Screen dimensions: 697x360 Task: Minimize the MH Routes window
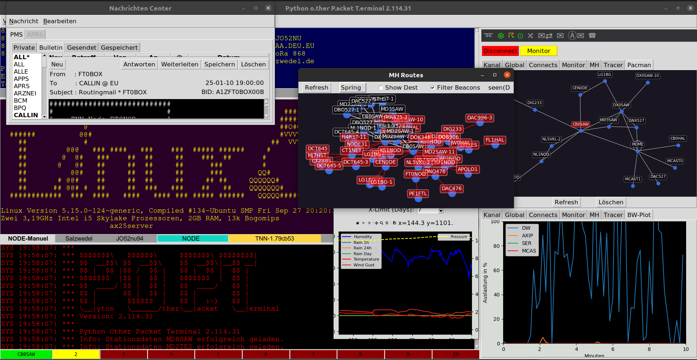click(x=482, y=75)
